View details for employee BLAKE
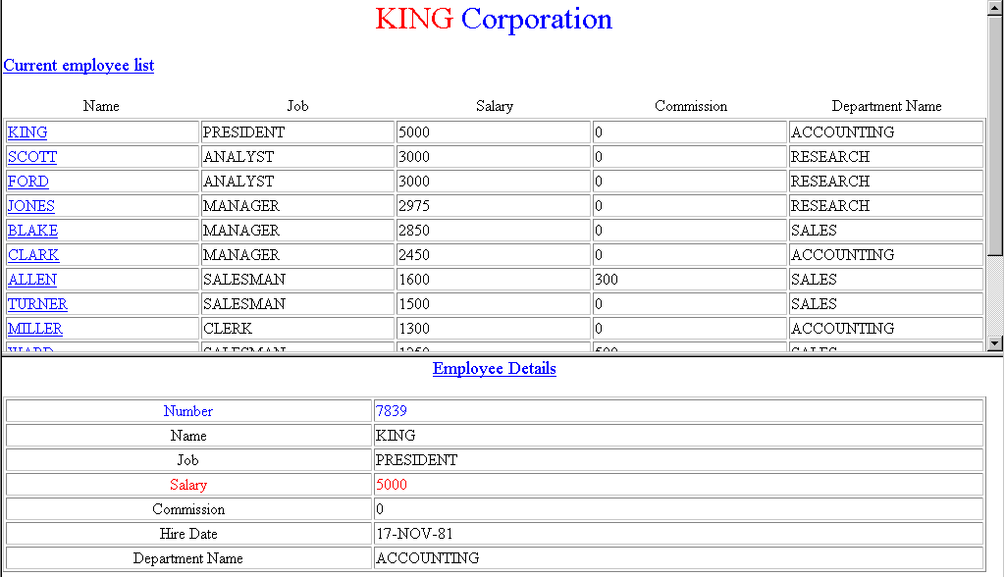1005x577 pixels. pyautogui.click(x=32, y=231)
